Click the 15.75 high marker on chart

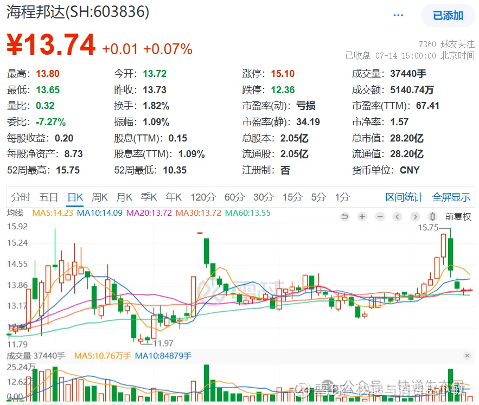pos(428,228)
